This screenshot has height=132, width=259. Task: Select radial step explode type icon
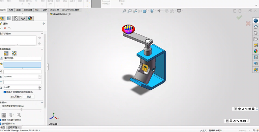click(x=14, y=53)
